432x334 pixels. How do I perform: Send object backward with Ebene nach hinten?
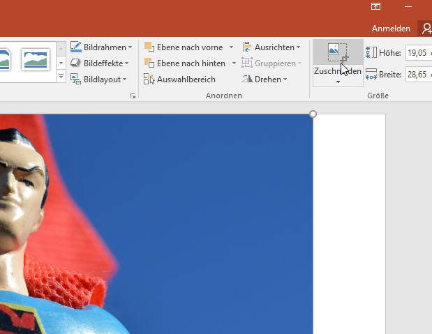pyautogui.click(x=186, y=63)
